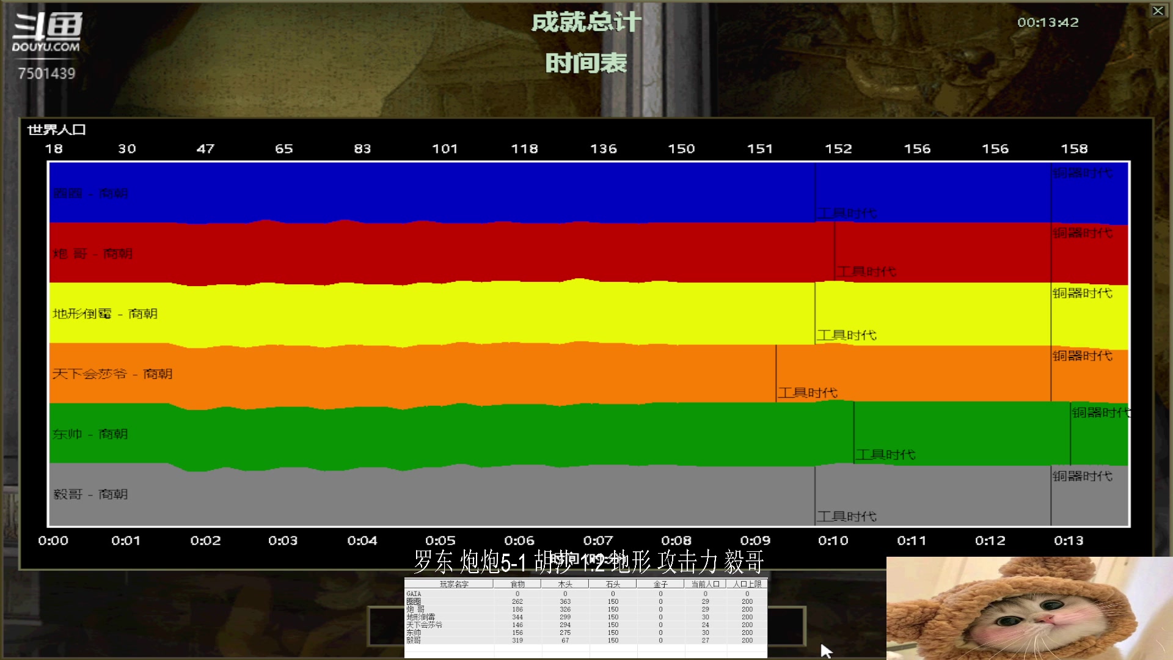Click the 铜器时代 marker in the orange band
This screenshot has width=1173, height=660.
[x=1083, y=356]
